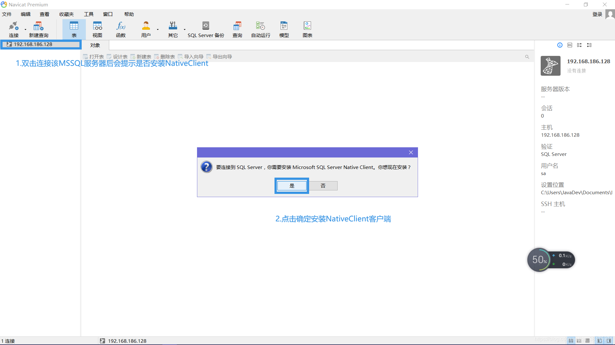Viewport: 615px width, 345px height.
Task: Close the install prompt dialog
Action: coord(411,152)
